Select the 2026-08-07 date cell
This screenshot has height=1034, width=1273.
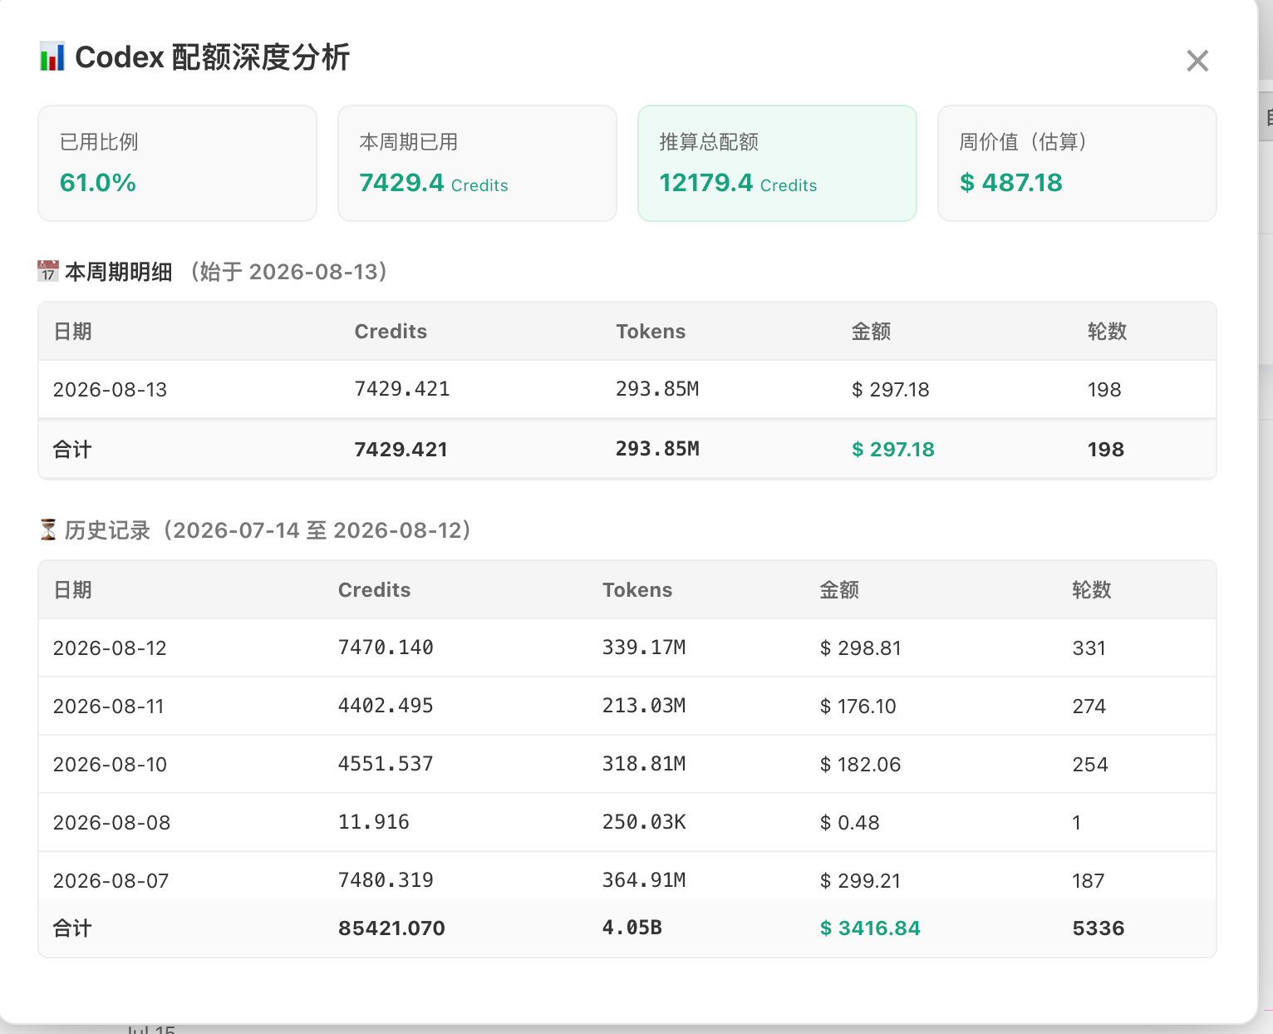[x=111, y=881]
